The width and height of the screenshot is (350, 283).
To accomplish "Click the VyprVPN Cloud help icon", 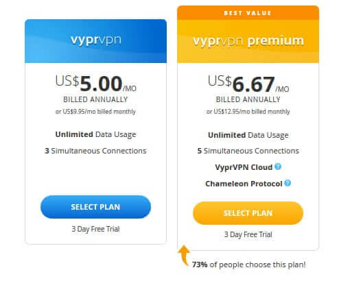I will tap(278, 167).
